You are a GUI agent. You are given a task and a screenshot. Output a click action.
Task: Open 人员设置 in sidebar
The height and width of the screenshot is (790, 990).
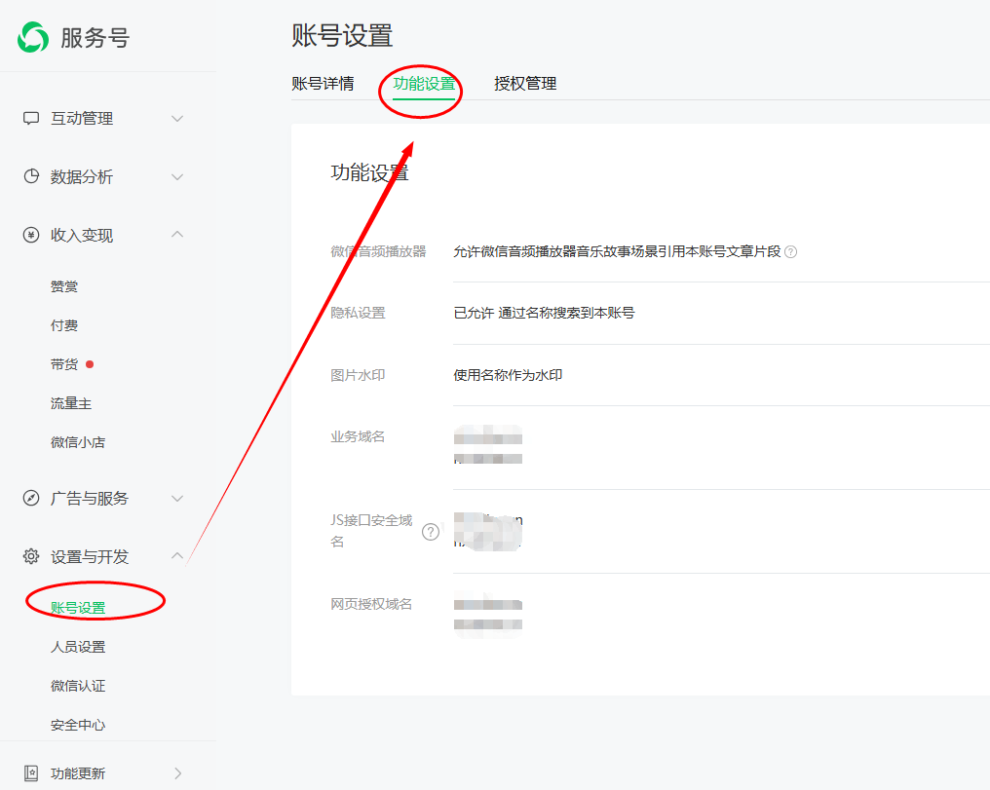pos(78,647)
